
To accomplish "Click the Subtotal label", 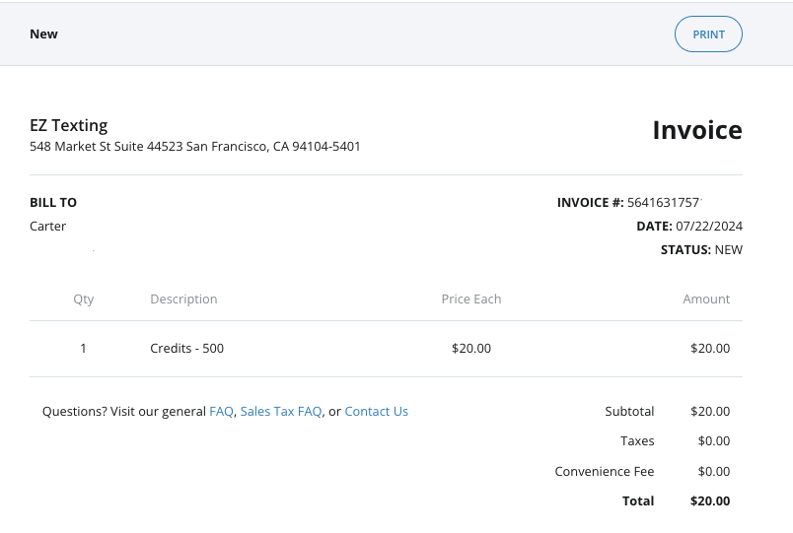I will (x=629, y=411).
